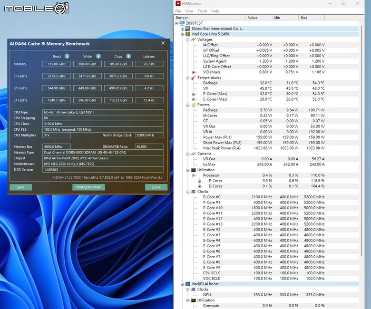Viewport: 371px width, 309px height.
Task: Collapse the Voltages section
Action: click(x=188, y=40)
